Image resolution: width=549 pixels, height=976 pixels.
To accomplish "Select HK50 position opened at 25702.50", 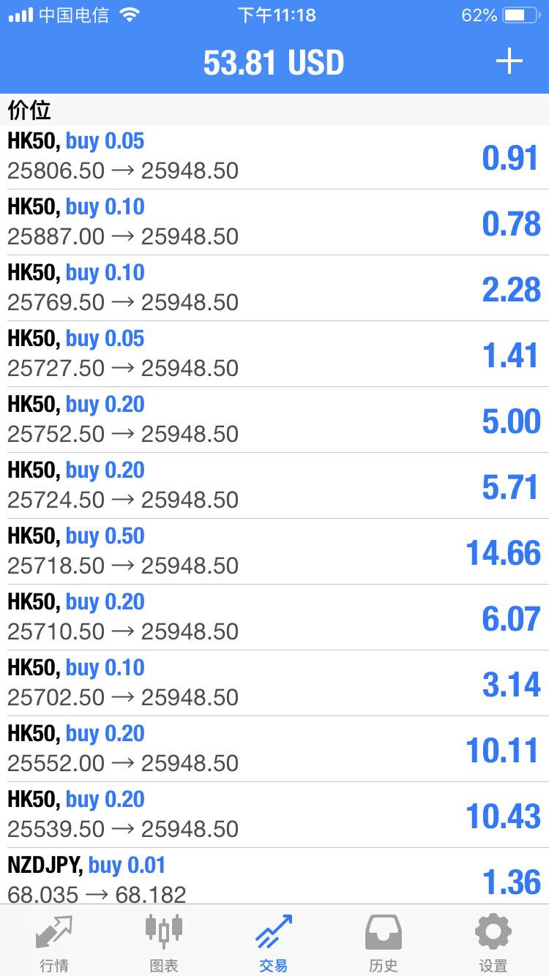I will 274,683.
